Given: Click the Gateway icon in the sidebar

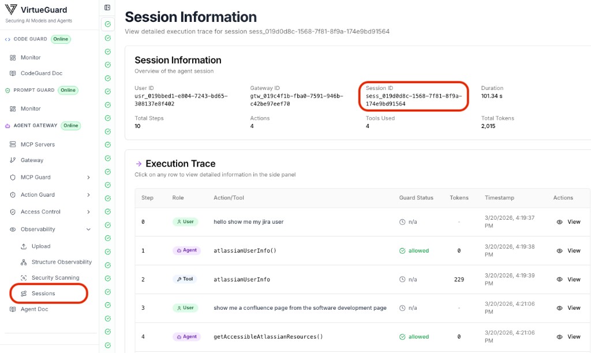Looking at the screenshot, I should coord(14,160).
